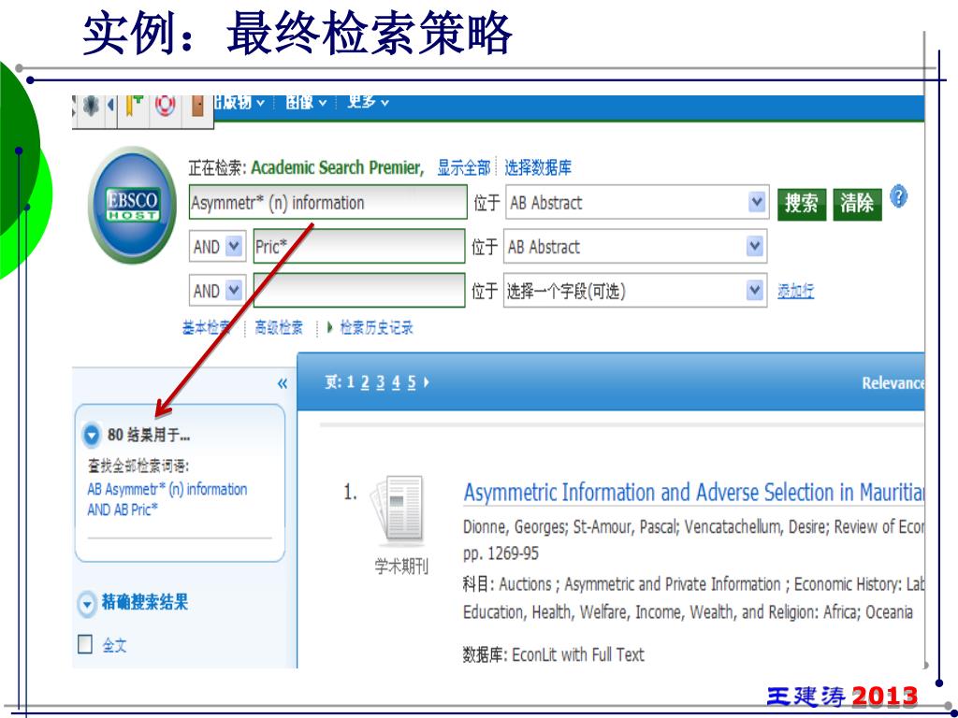The image size is (958, 718).
Task: Click the 数据库: EconLit with Full Text line
Action: [553, 654]
